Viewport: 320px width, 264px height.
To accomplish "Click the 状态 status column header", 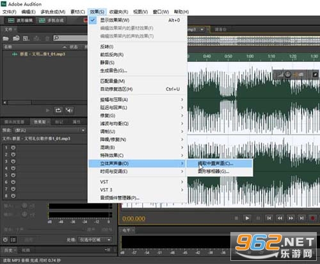I will point(74,47).
